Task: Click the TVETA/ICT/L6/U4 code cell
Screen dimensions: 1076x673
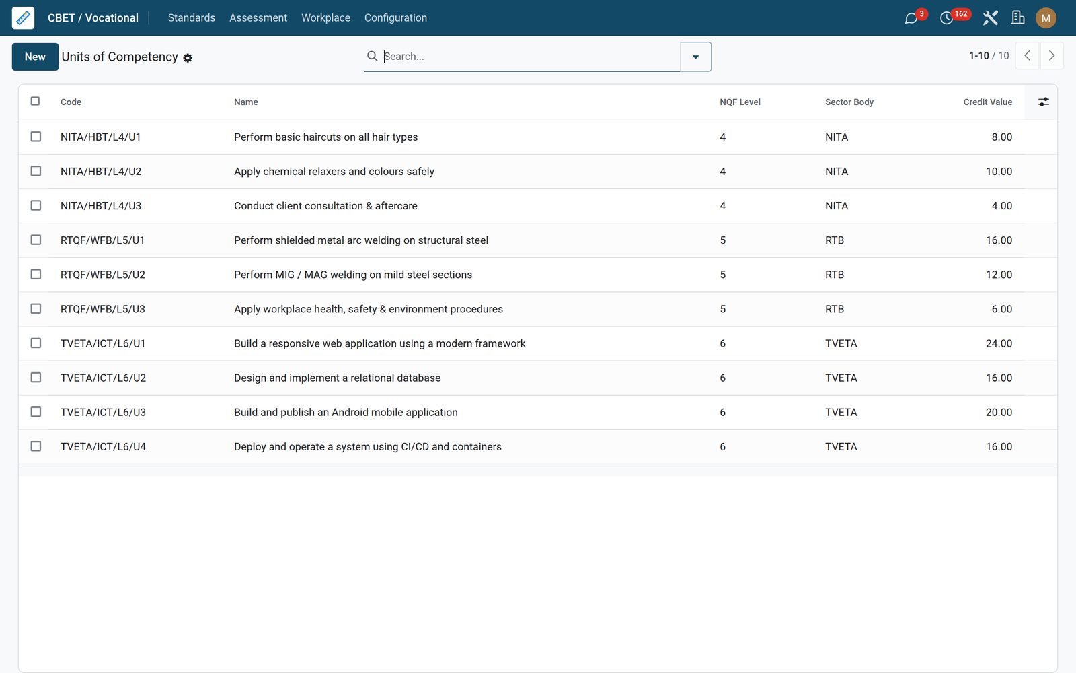Action: [103, 447]
